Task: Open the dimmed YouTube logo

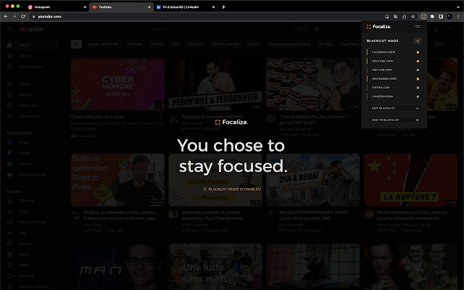Action: (32, 29)
